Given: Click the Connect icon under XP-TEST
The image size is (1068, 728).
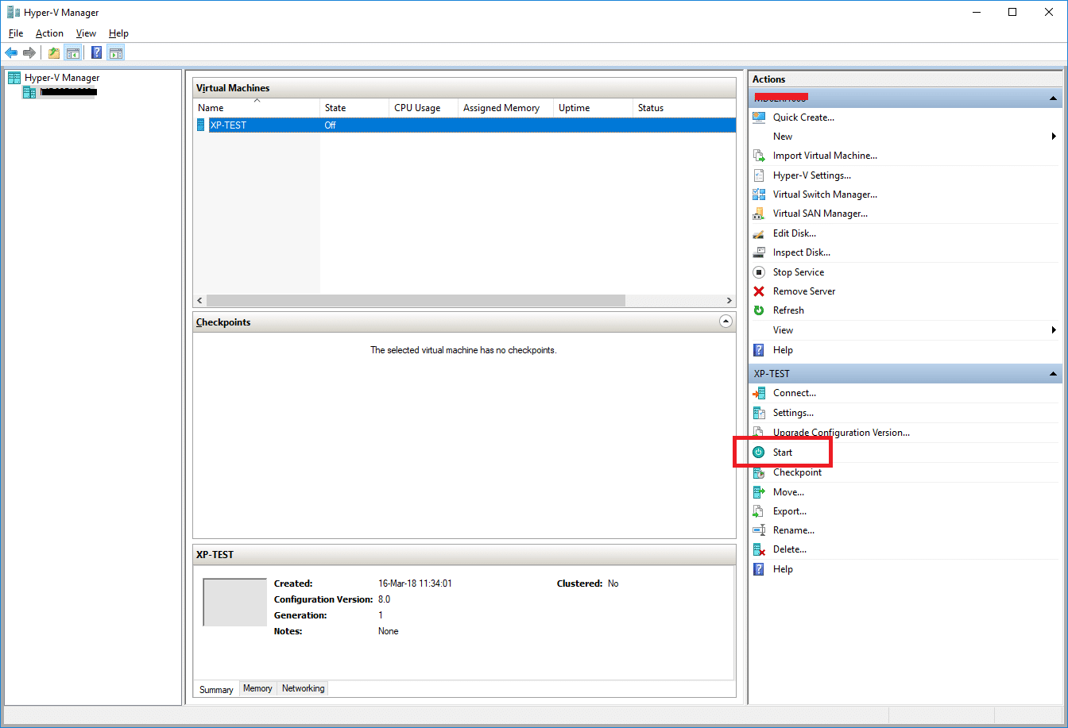Looking at the screenshot, I should [759, 393].
